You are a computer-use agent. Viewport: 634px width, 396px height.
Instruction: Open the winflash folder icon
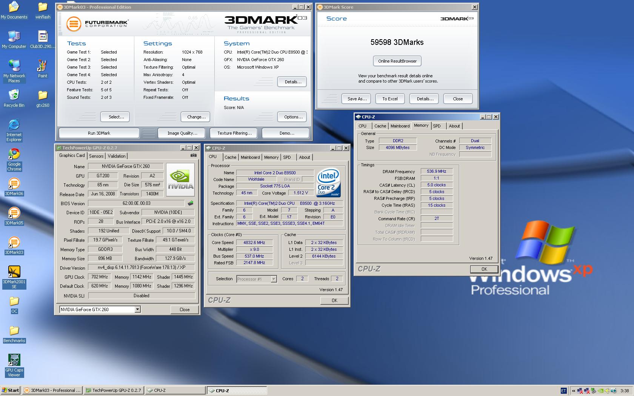pyautogui.click(x=43, y=10)
